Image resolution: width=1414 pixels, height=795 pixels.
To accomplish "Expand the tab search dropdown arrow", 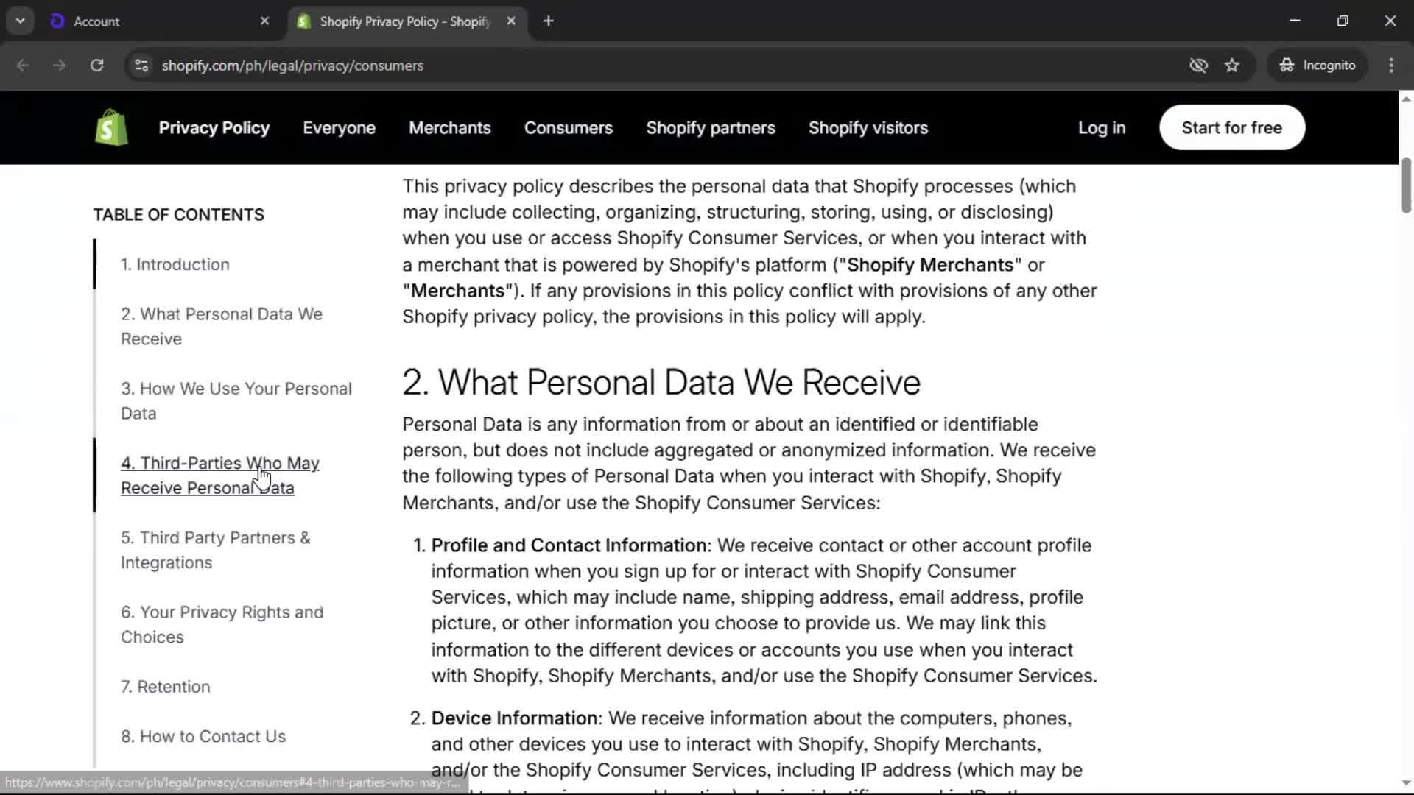I will (21, 21).
